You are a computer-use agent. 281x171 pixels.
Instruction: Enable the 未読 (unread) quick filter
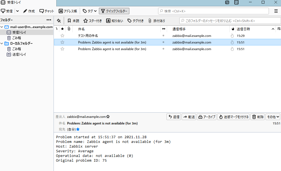click(x=74, y=20)
